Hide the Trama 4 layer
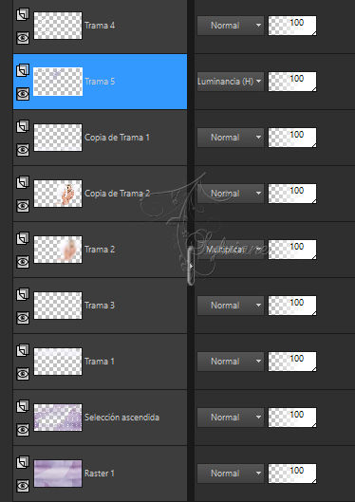355x502 pixels. point(23,38)
